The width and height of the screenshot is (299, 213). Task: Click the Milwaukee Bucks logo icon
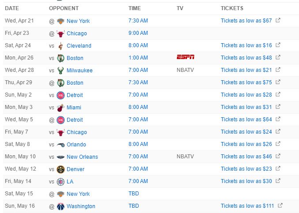[61, 70]
